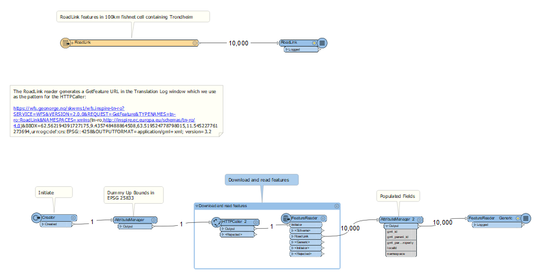The image size is (544, 277).
Task: Expand the FeatureReader <Generic> port
Action: click(x=293, y=242)
